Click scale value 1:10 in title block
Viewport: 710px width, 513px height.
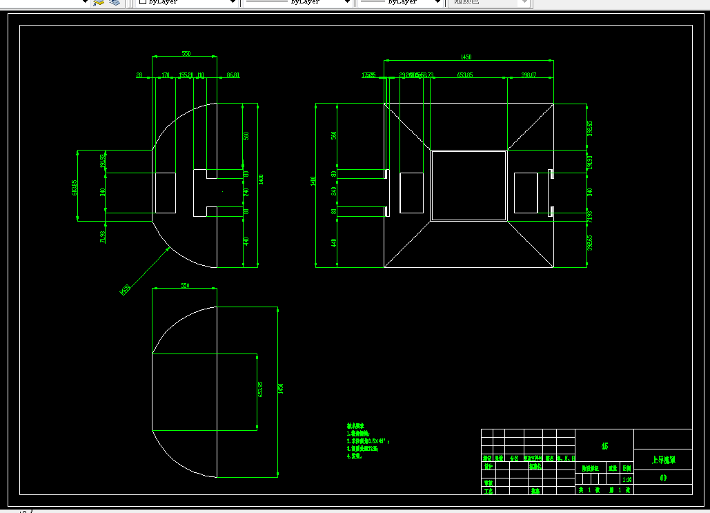(627, 479)
